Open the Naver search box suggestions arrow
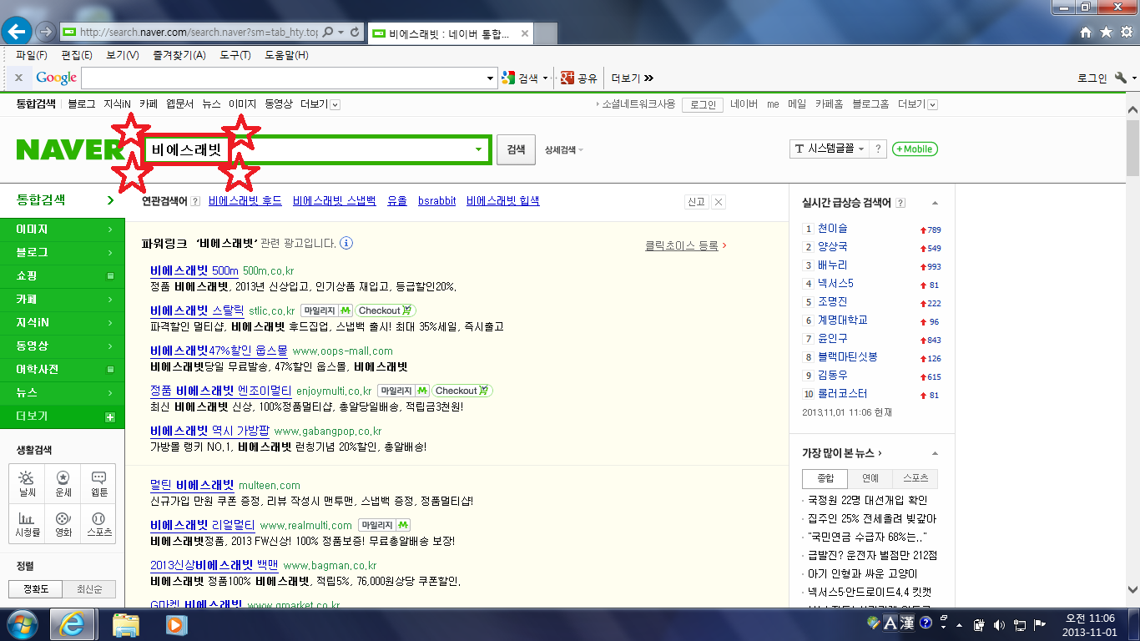This screenshot has height=641, width=1140. (478, 149)
